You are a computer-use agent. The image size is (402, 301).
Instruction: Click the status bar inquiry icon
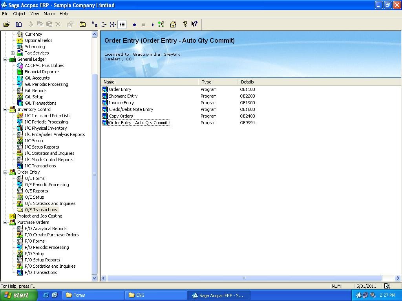(x=387, y=286)
